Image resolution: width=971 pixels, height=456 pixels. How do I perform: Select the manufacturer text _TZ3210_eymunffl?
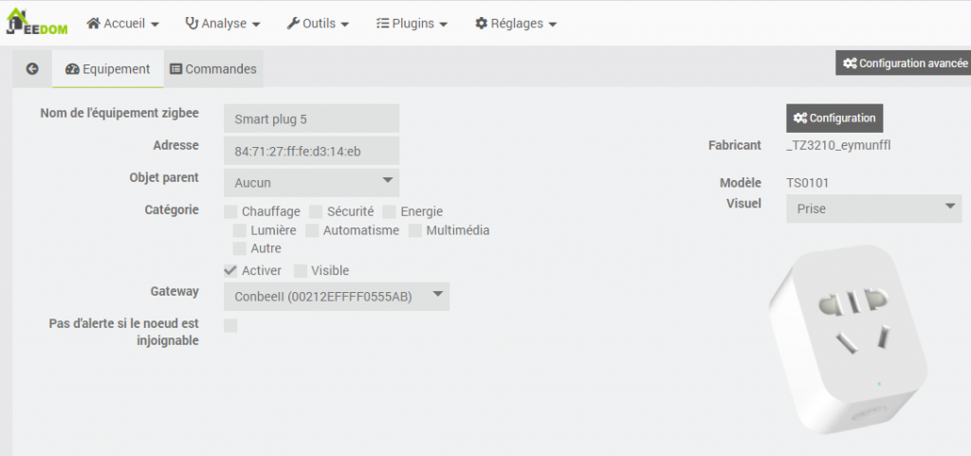pyautogui.click(x=838, y=146)
